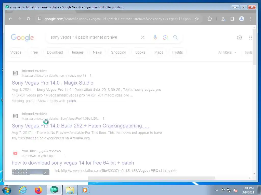Open Google quick settings gear

tap(240, 38)
